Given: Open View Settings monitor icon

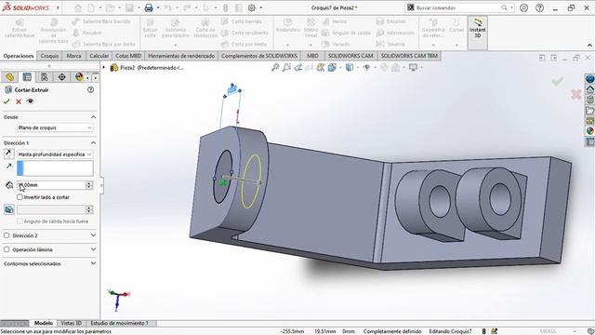Looking at the screenshot, I should coord(413,68).
